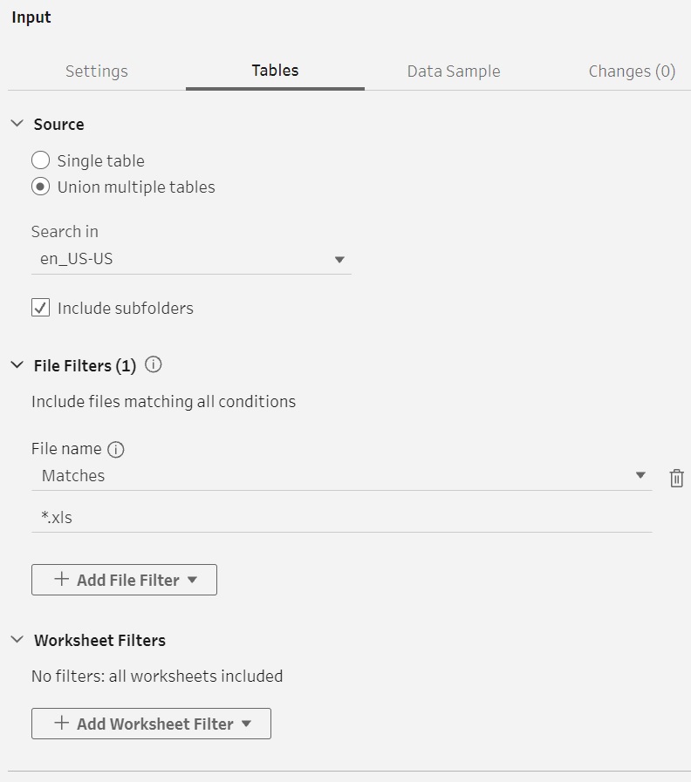Switch to the Settings tab
Viewport: 691px width, 782px height.
pyautogui.click(x=97, y=71)
